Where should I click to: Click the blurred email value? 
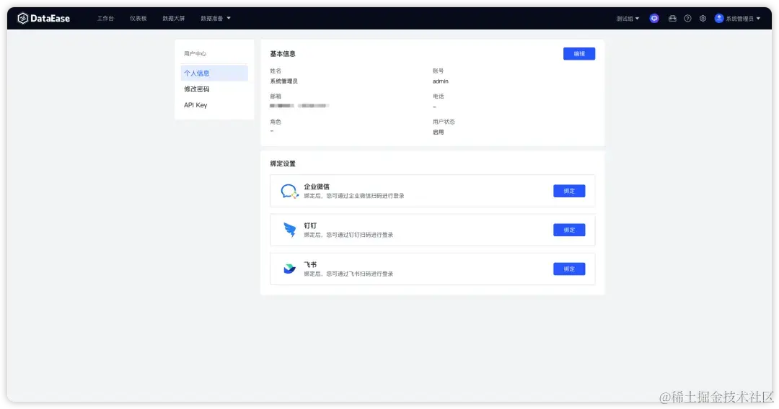(x=299, y=106)
